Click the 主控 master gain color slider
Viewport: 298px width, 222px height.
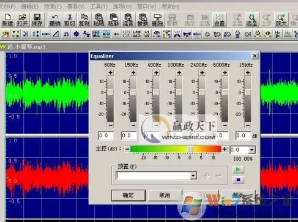point(176,149)
